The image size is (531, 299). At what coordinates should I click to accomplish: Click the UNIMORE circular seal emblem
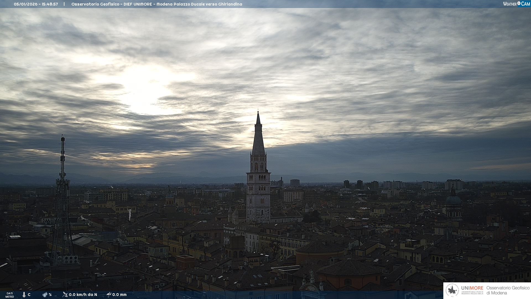(452, 290)
